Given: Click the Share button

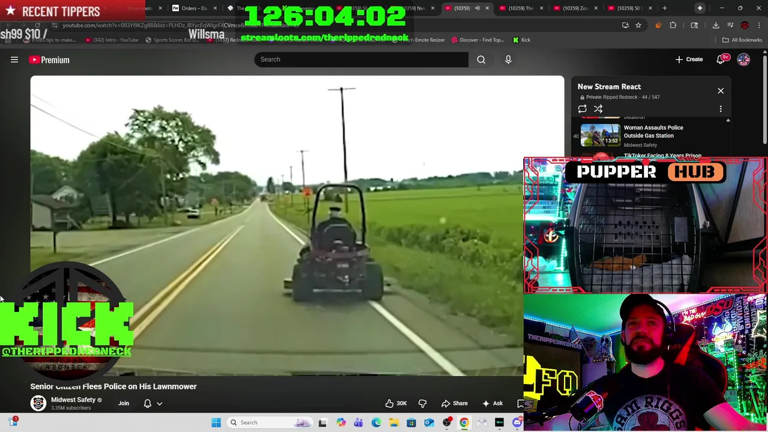Looking at the screenshot, I should pyautogui.click(x=454, y=403).
